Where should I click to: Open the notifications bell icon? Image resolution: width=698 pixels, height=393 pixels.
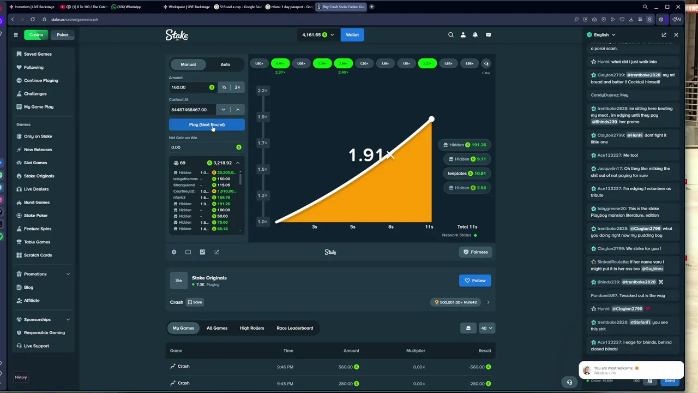[x=475, y=35]
